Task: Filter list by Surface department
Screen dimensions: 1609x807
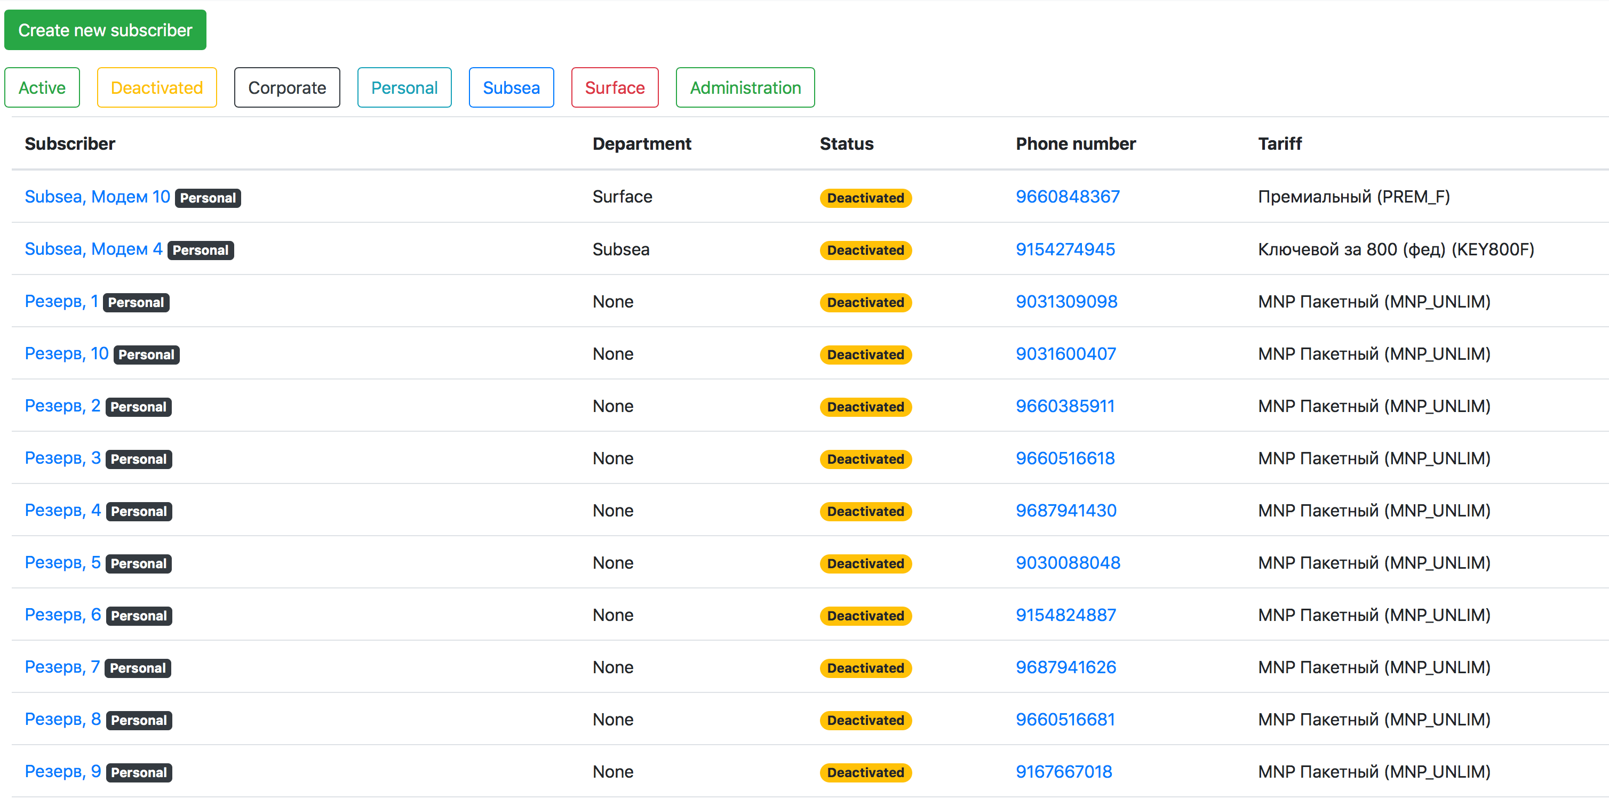Action: pyautogui.click(x=615, y=87)
